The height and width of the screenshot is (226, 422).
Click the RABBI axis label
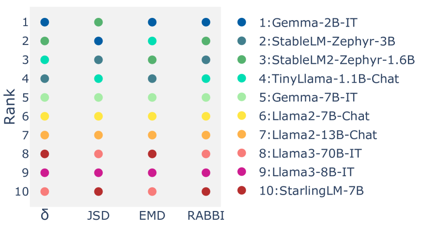(x=206, y=215)
